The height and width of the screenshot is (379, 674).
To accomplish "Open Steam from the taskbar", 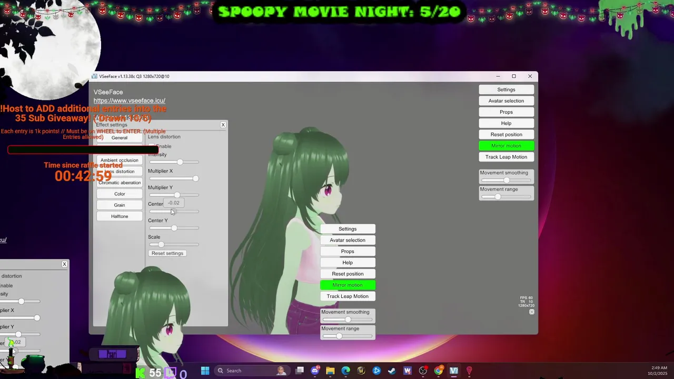I will [x=392, y=371].
